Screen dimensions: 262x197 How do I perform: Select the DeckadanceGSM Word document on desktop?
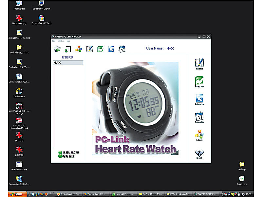click(x=19, y=78)
